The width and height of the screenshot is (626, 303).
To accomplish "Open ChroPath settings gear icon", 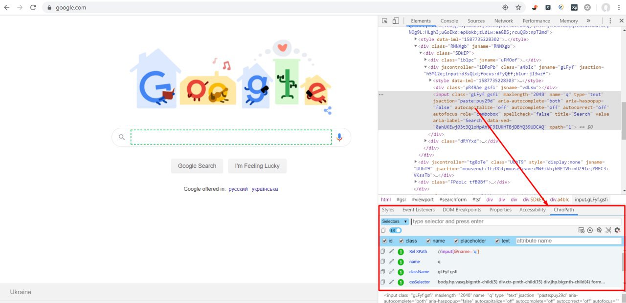I will tap(618, 230).
